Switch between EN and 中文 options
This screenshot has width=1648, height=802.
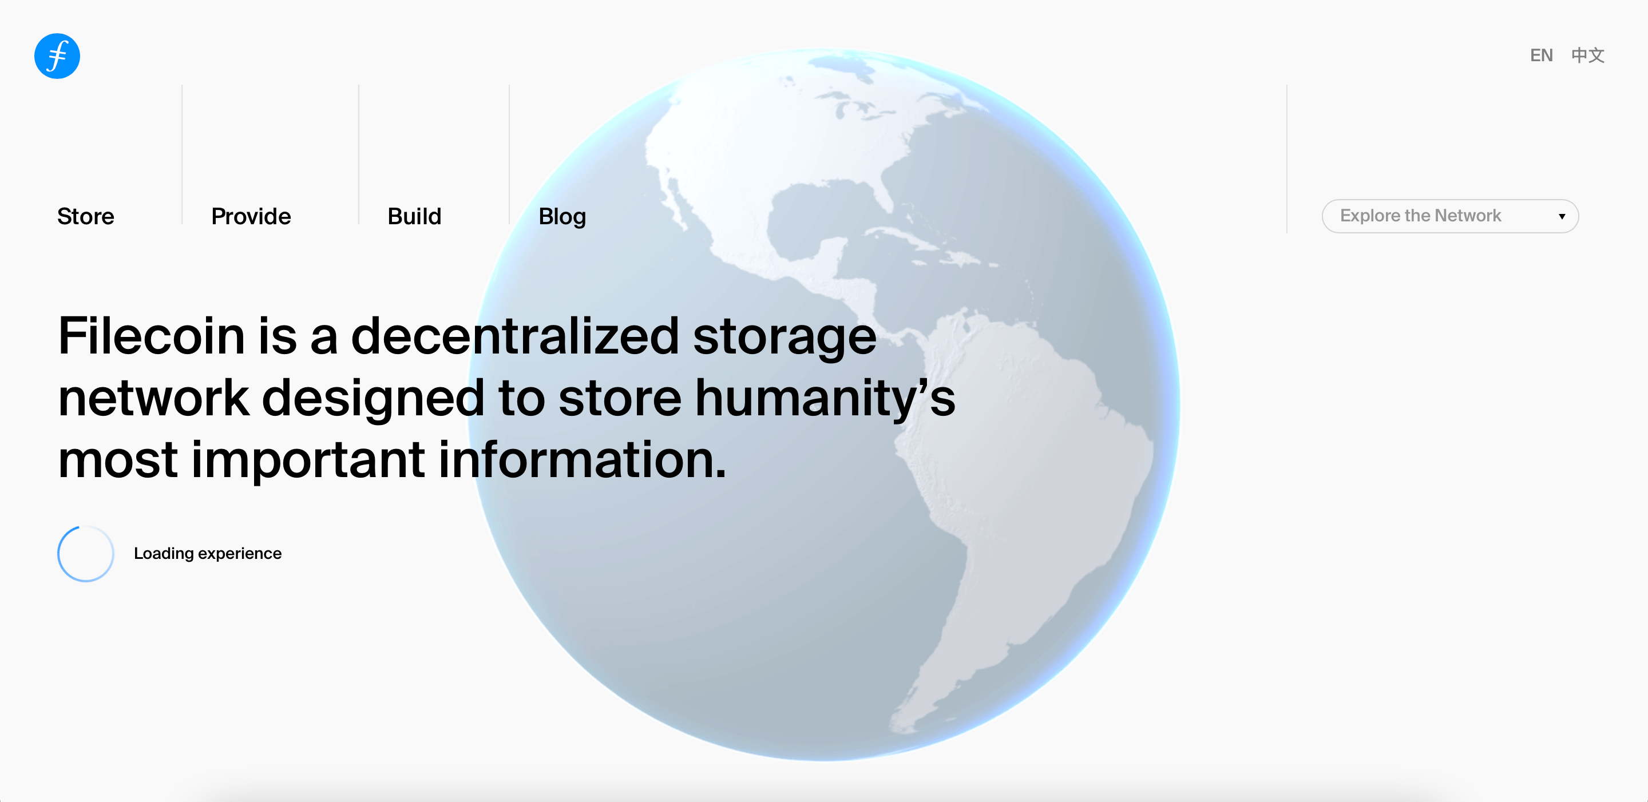(x=1587, y=55)
